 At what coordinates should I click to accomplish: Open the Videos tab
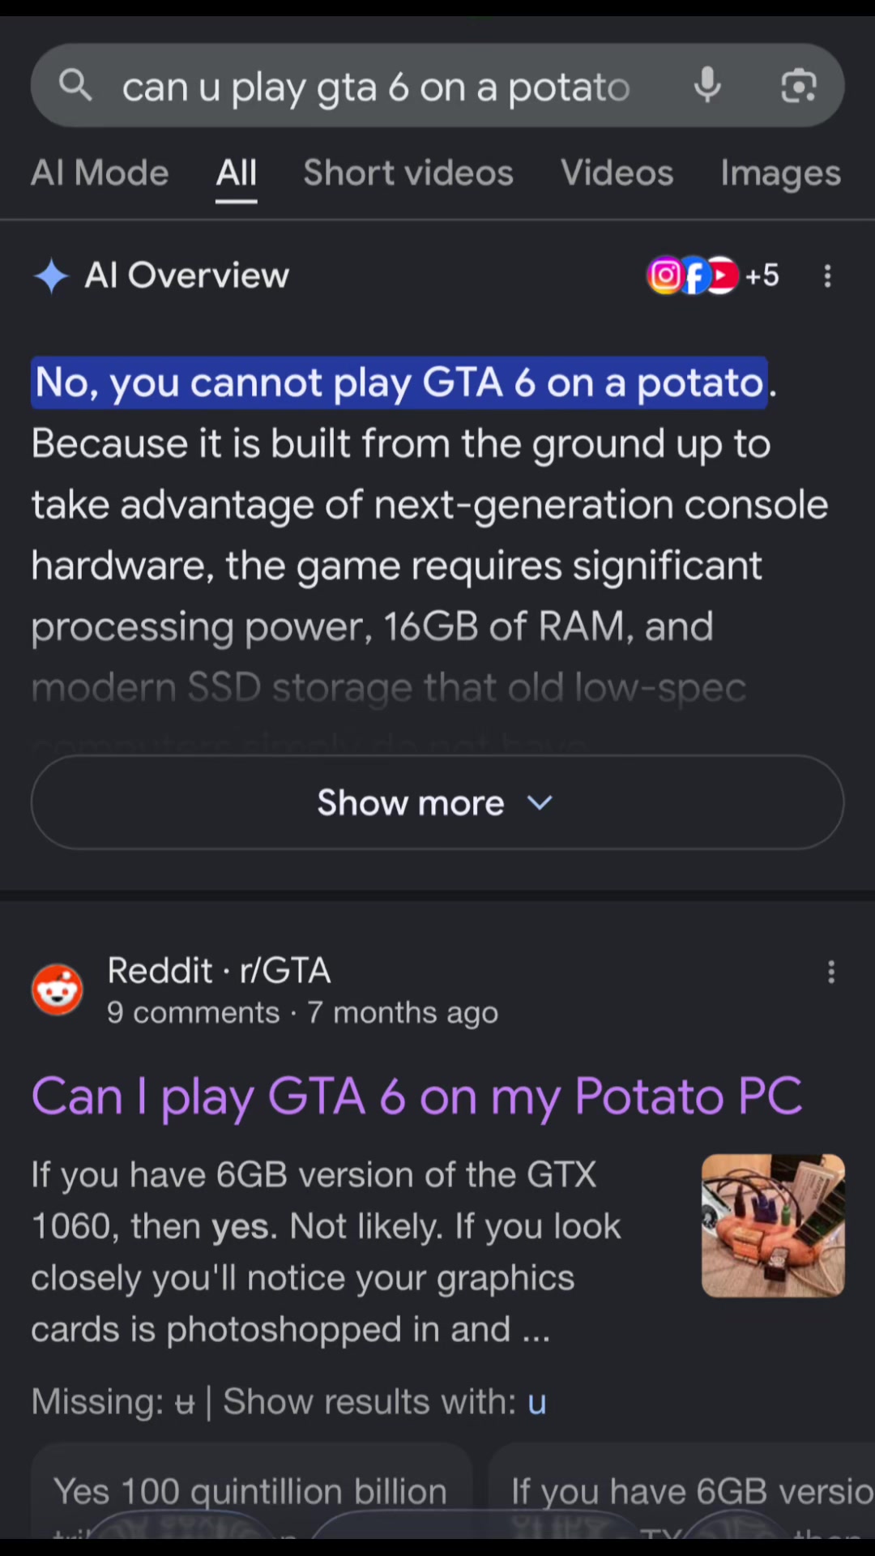pos(617,173)
